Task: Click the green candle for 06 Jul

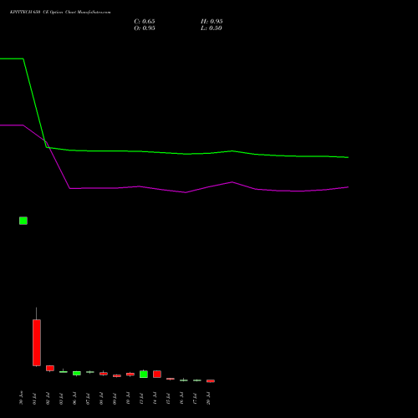Action: (x=77, y=373)
